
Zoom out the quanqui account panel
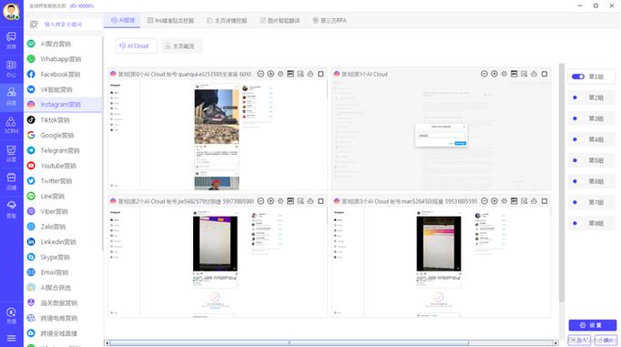click(x=260, y=74)
